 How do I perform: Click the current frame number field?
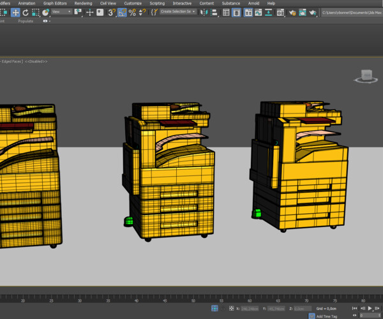(x=370, y=316)
